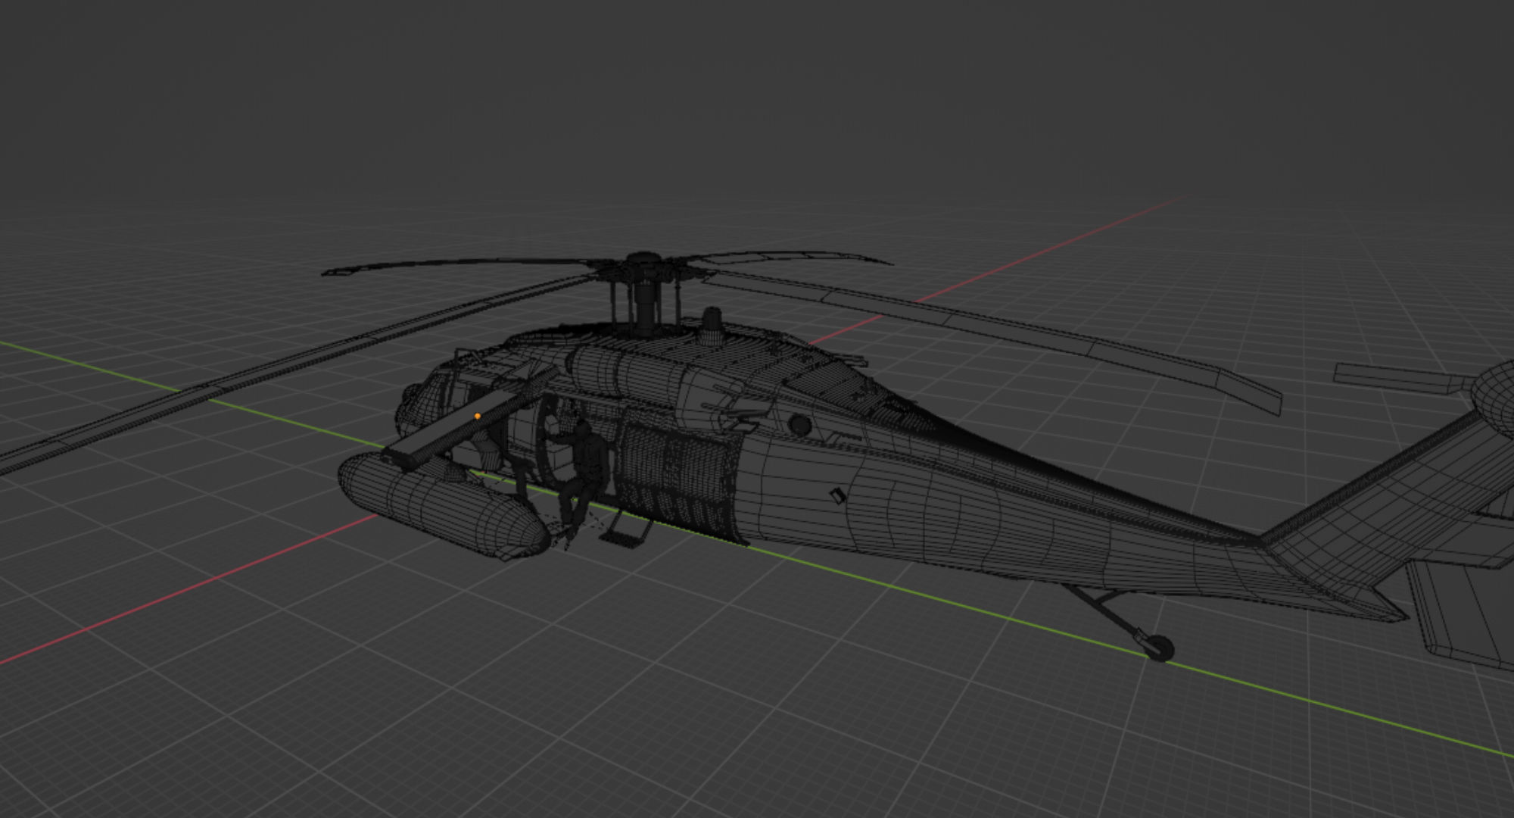This screenshot has height=818, width=1514.
Task: Select the tail rotor hub
Action: click(x=1495, y=401)
